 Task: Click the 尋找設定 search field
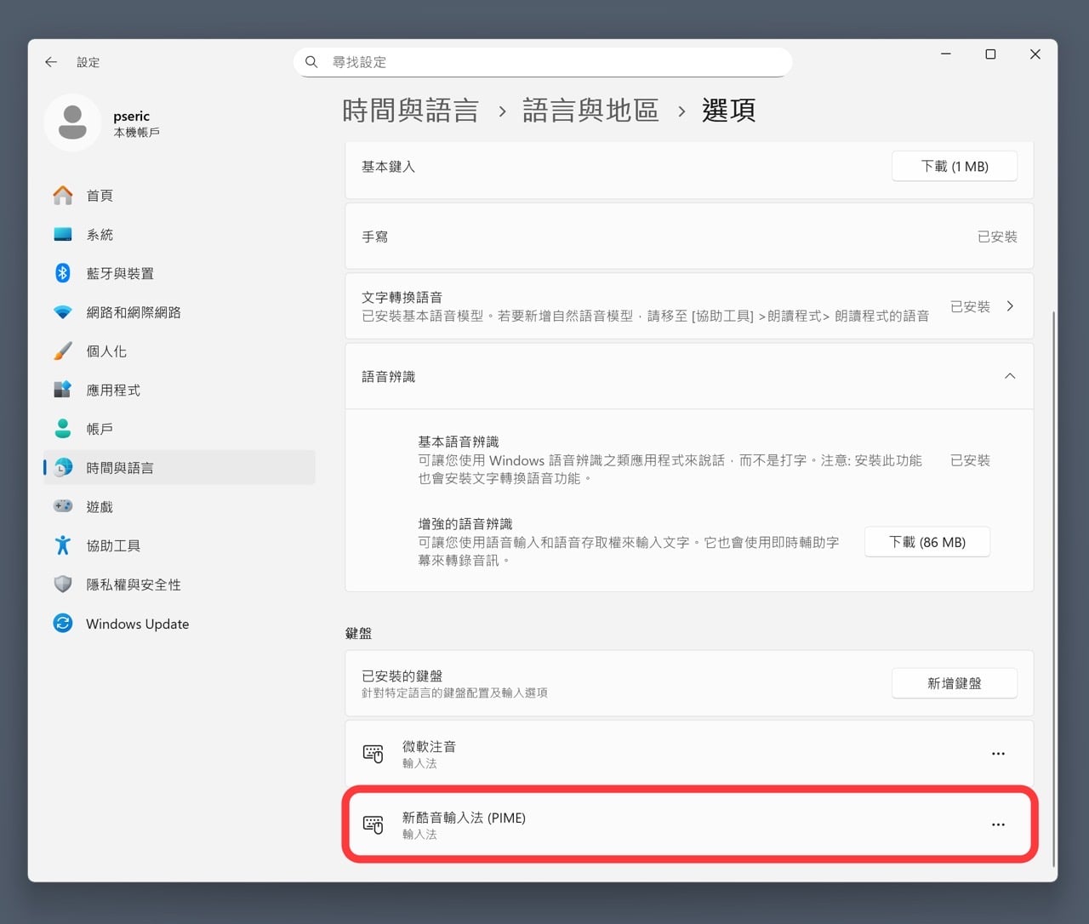click(543, 62)
